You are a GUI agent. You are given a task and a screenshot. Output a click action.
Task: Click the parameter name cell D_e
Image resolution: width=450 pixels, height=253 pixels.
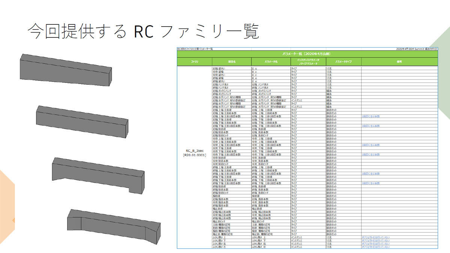tap(271, 81)
